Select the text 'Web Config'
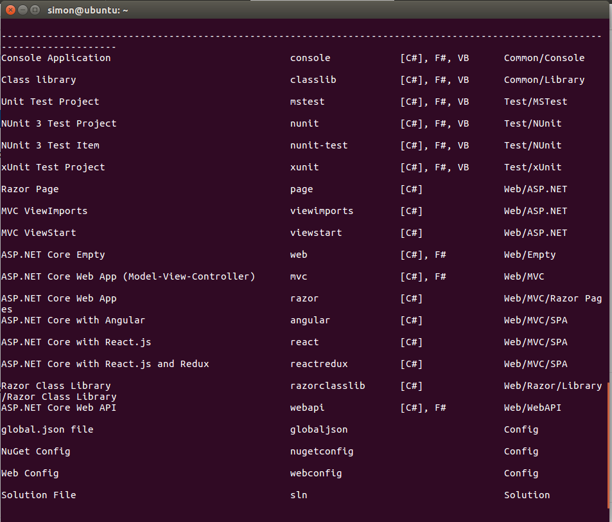This screenshot has width=612, height=522. coord(30,474)
